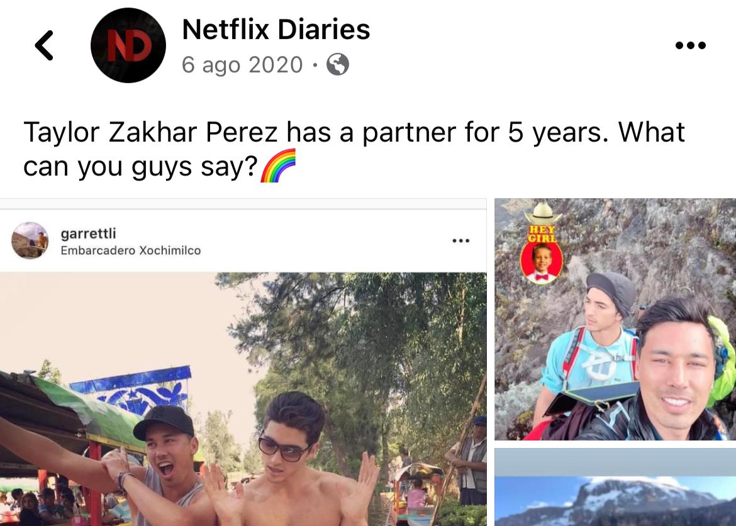The width and height of the screenshot is (736, 526).
Task: Tap the blue trajinera boat decoration
Action: click(136, 391)
